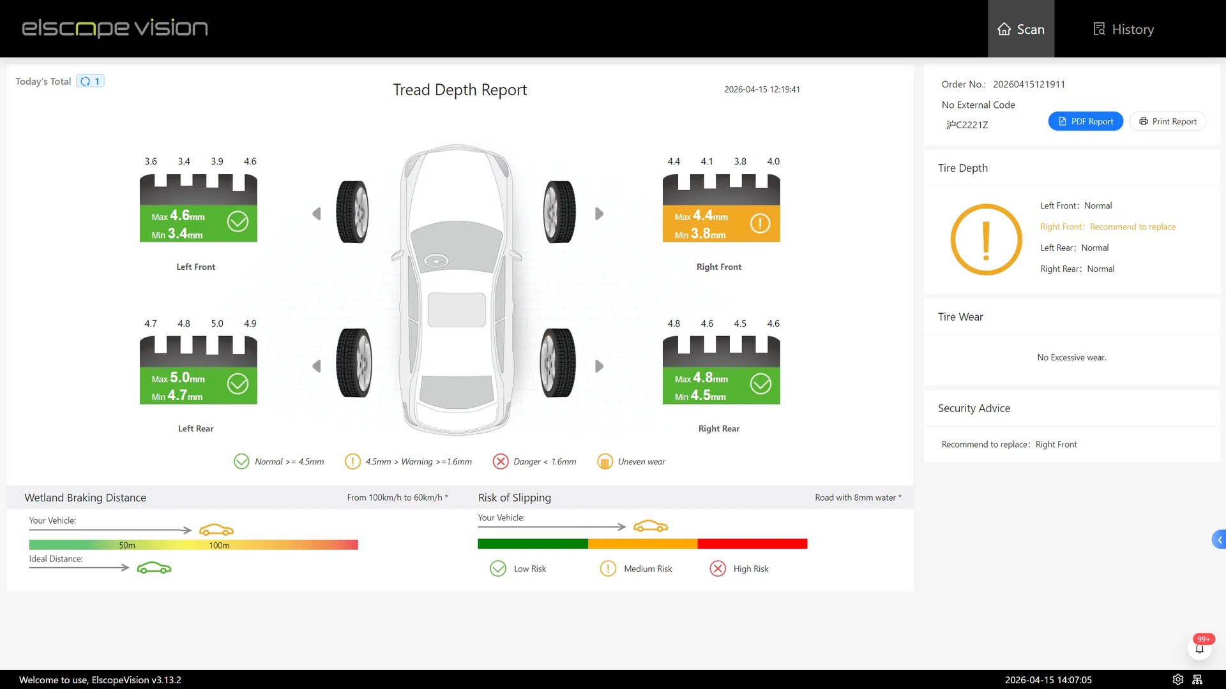Viewport: 1226px width, 689px height.
Task: Click the right front tire image
Action: [559, 212]
